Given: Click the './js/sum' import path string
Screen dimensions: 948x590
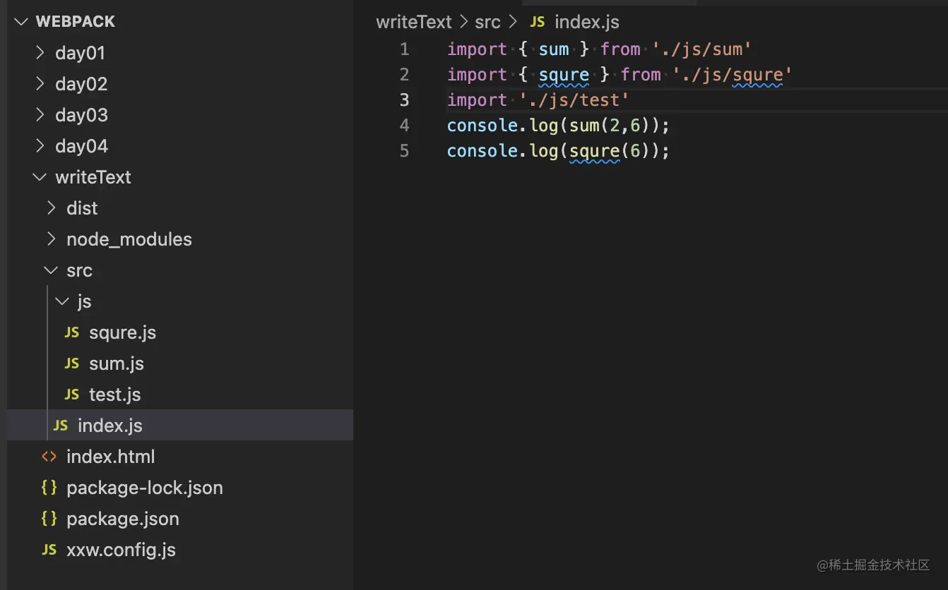Looking at the screenshot, I should (x=702, y=49).
